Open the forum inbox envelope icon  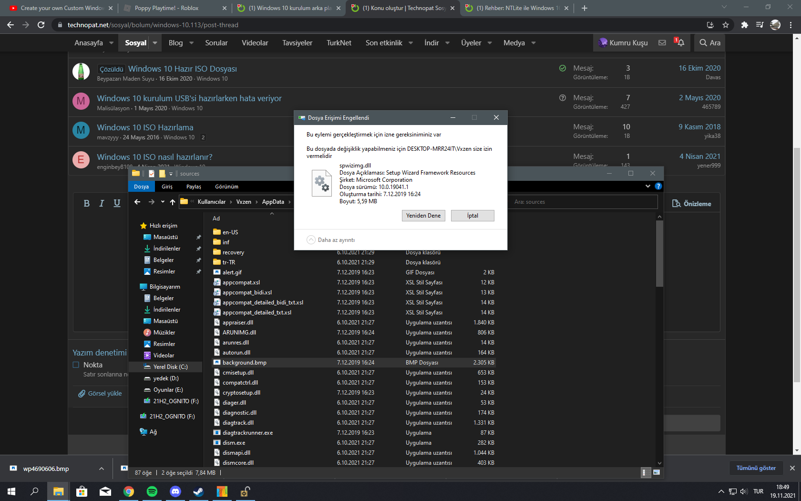pos(662,42)
